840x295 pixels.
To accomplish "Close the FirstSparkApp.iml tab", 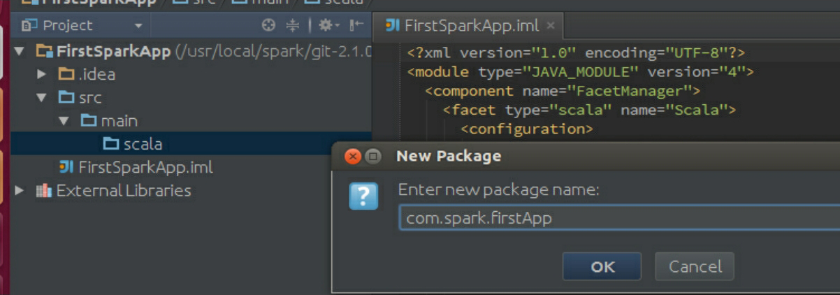I will 551,26.
